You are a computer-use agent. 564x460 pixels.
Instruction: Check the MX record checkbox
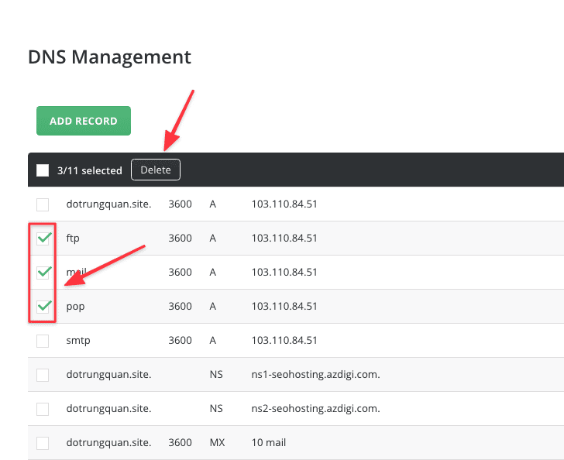(x=43, y=443)
